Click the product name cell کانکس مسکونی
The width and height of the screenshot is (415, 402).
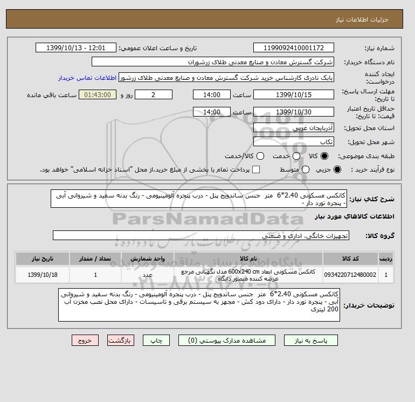(248, 275)
